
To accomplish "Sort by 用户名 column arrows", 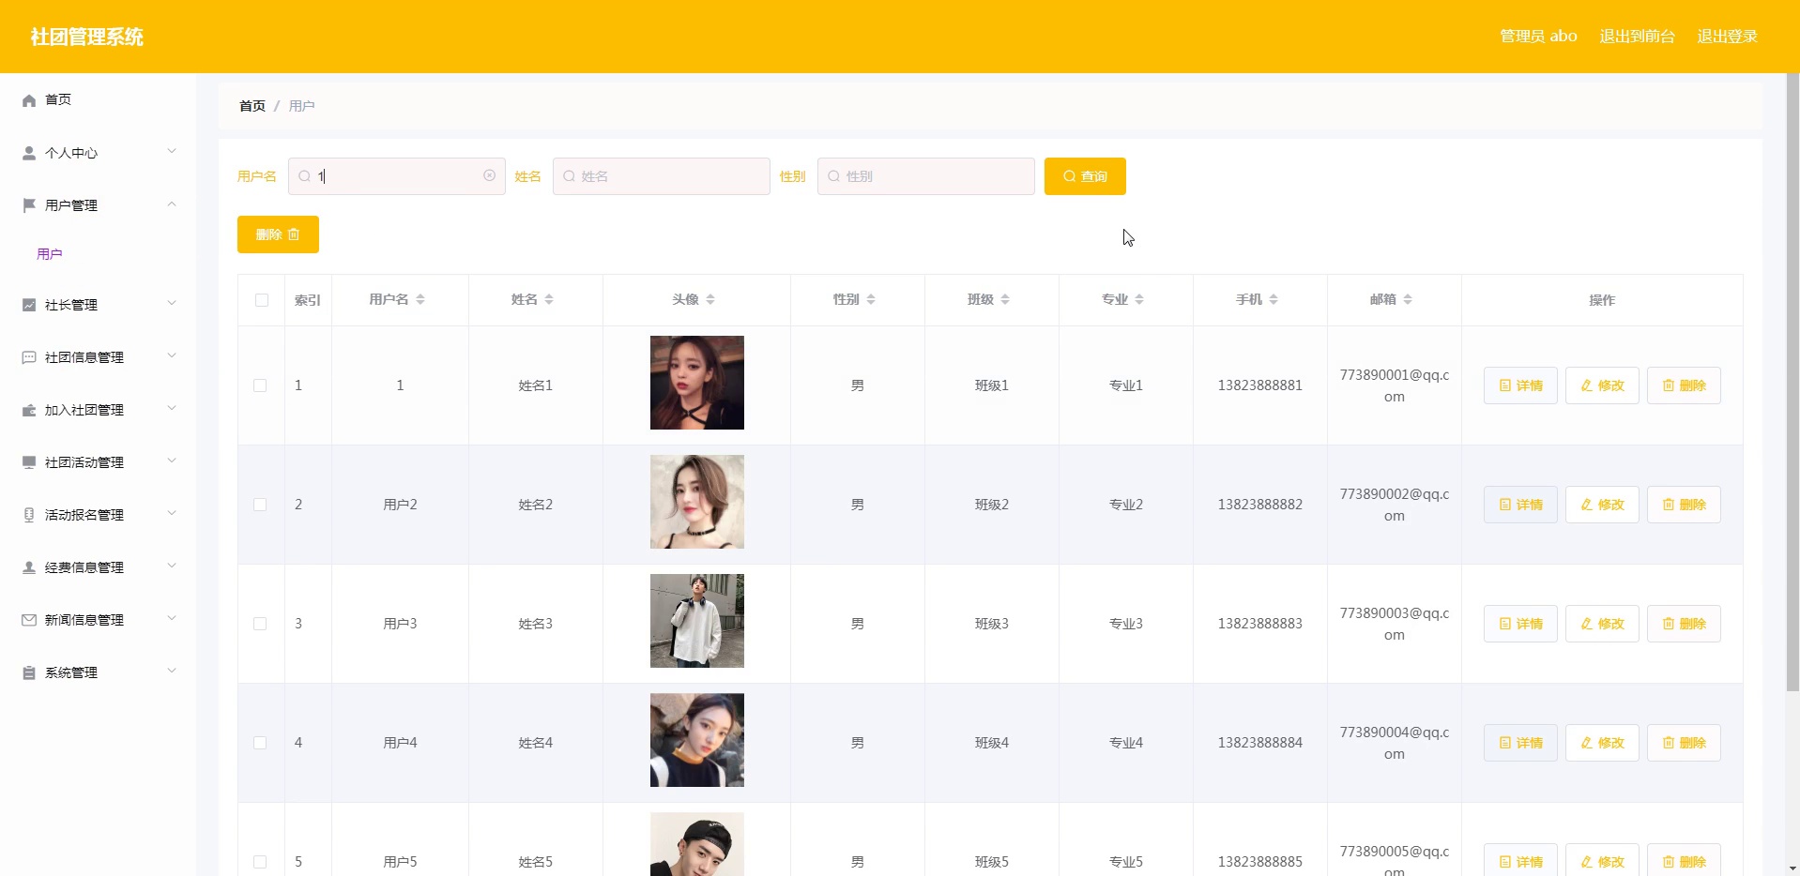I will [x=420, y=299].
